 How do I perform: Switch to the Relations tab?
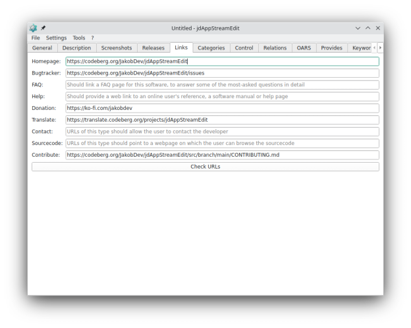click(275, 48)
